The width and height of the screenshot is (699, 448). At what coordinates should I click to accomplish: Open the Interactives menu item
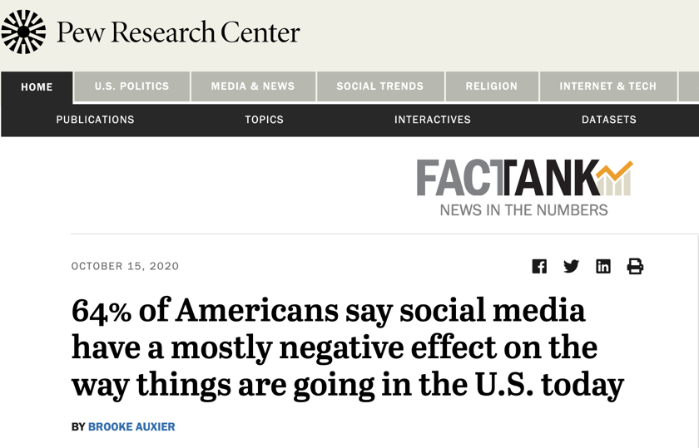point(432,120)
